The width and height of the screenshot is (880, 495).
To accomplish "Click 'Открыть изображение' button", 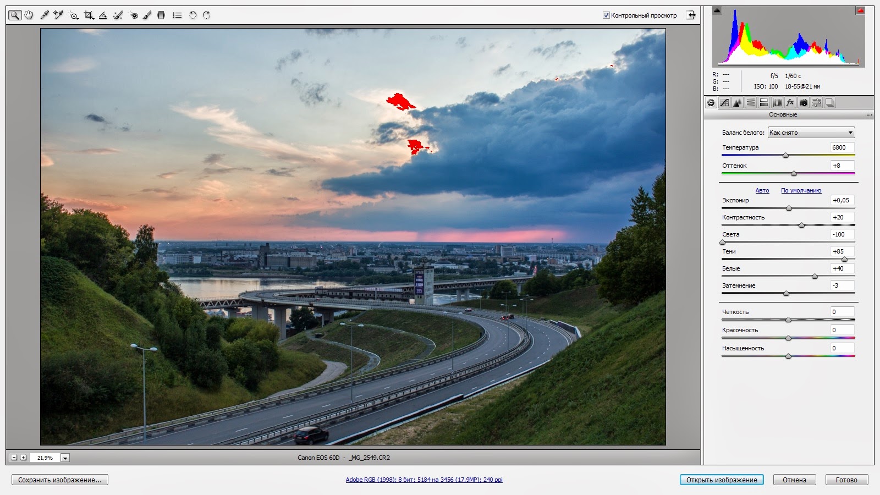I will click(722, 480).
